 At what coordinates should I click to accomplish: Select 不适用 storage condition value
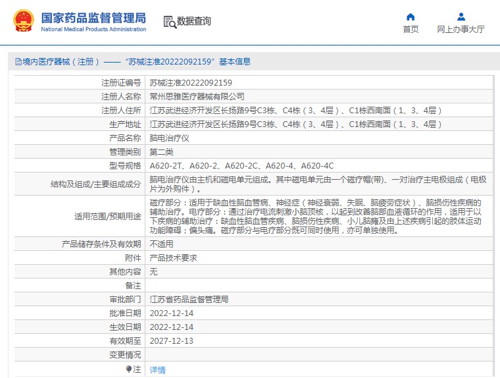(161, 244)
